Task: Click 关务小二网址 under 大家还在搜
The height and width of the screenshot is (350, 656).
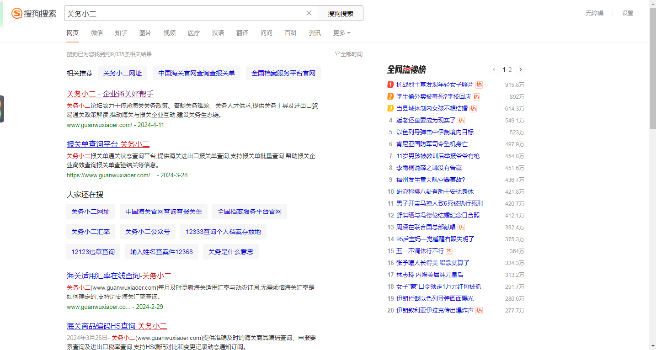Action: (x=91, y=212)
